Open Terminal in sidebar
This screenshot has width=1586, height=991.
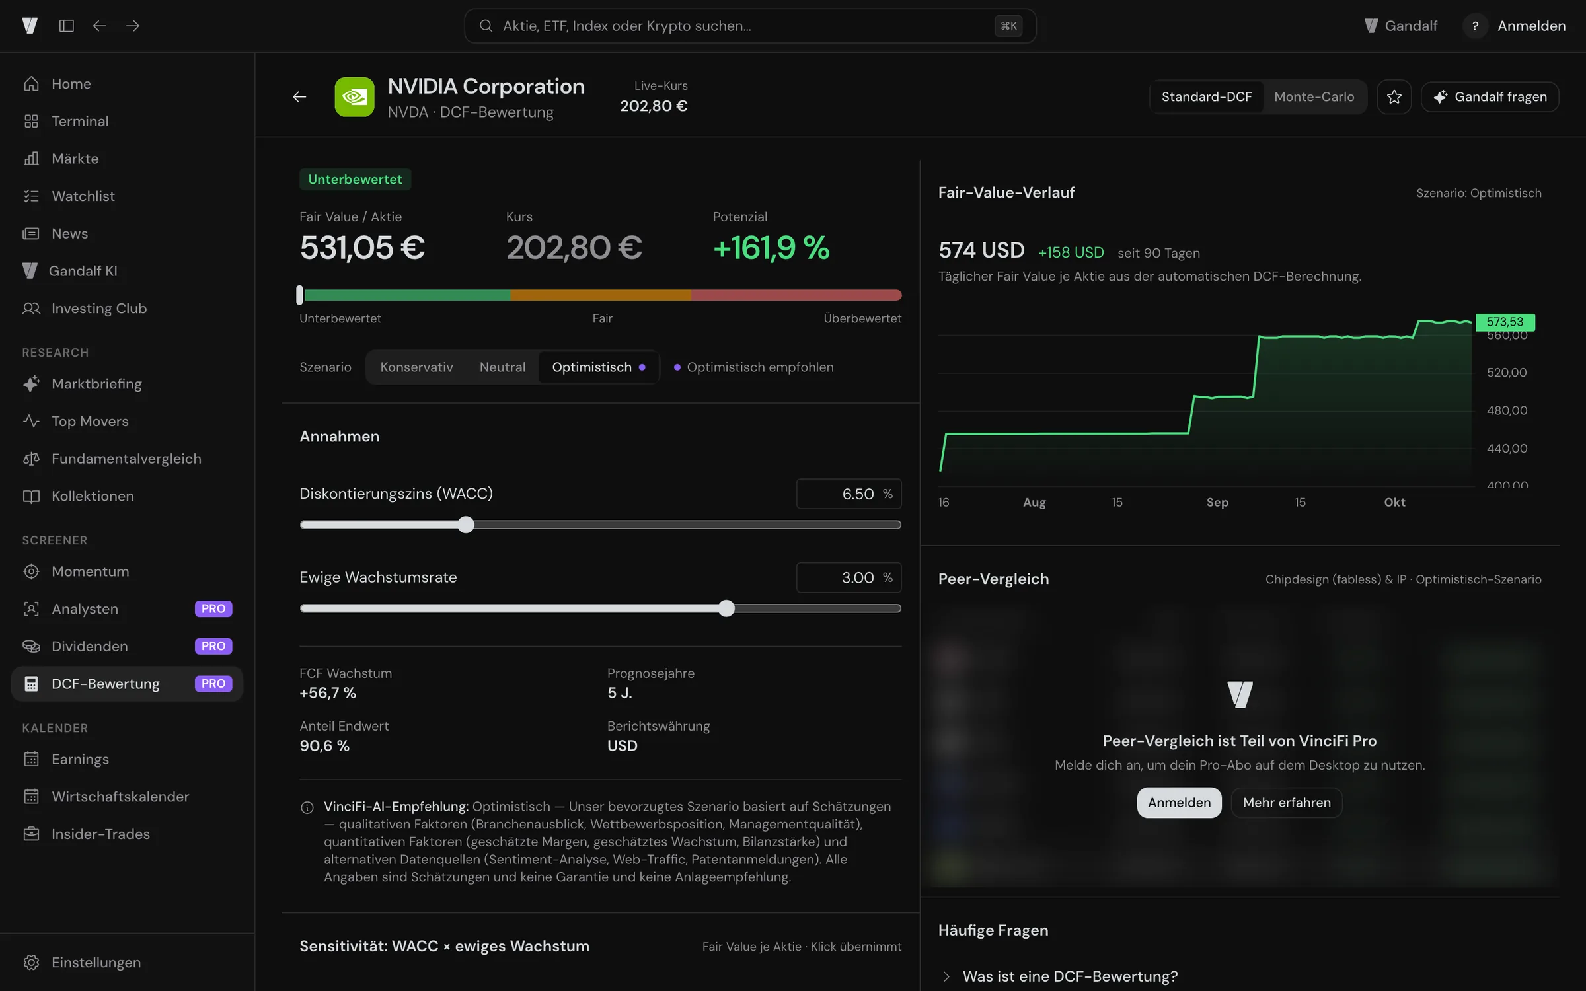(127, 122)
